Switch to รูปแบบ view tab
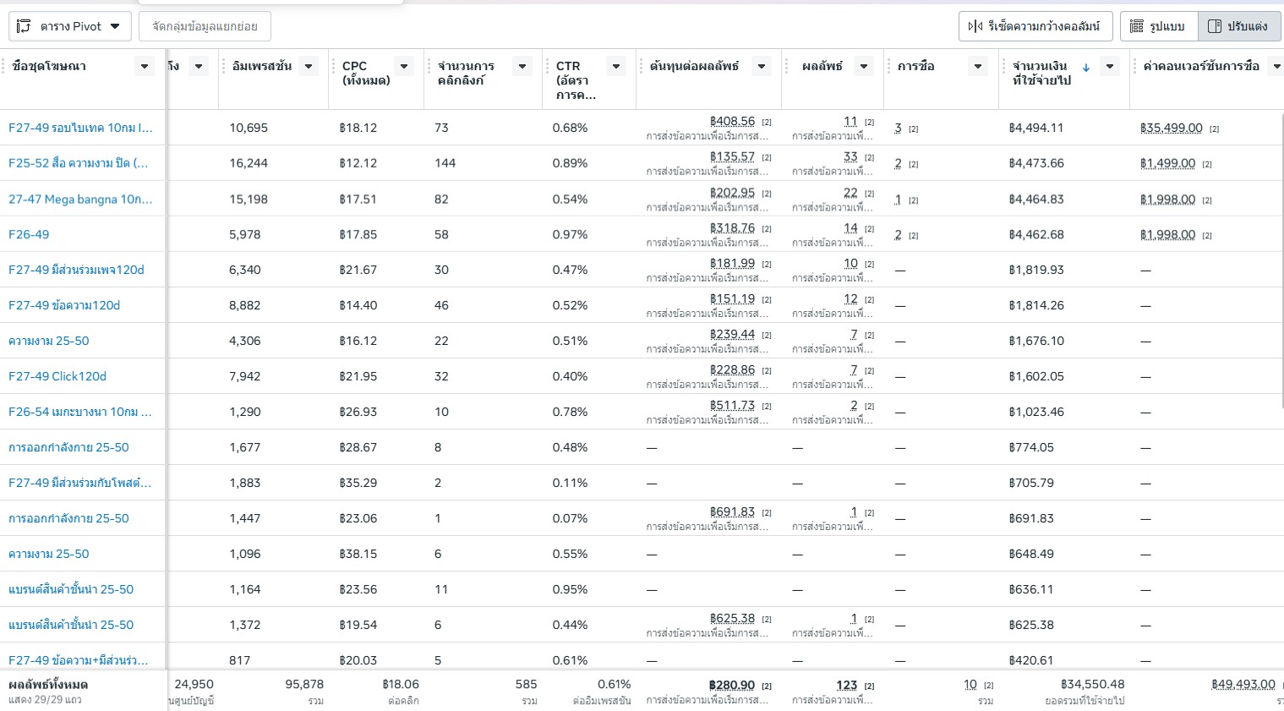This screenshot has height=711, width=1284. pyautogui.click(x=1159, y=26)
